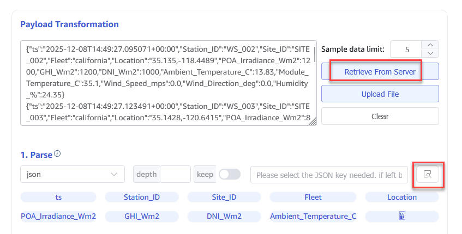Clear the payload sample data
Screen dimensions: 462x234
[x=380, y=116]
